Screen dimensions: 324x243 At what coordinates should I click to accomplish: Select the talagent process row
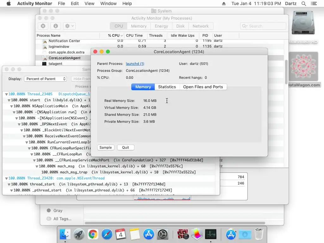click(x=63, y=64)
